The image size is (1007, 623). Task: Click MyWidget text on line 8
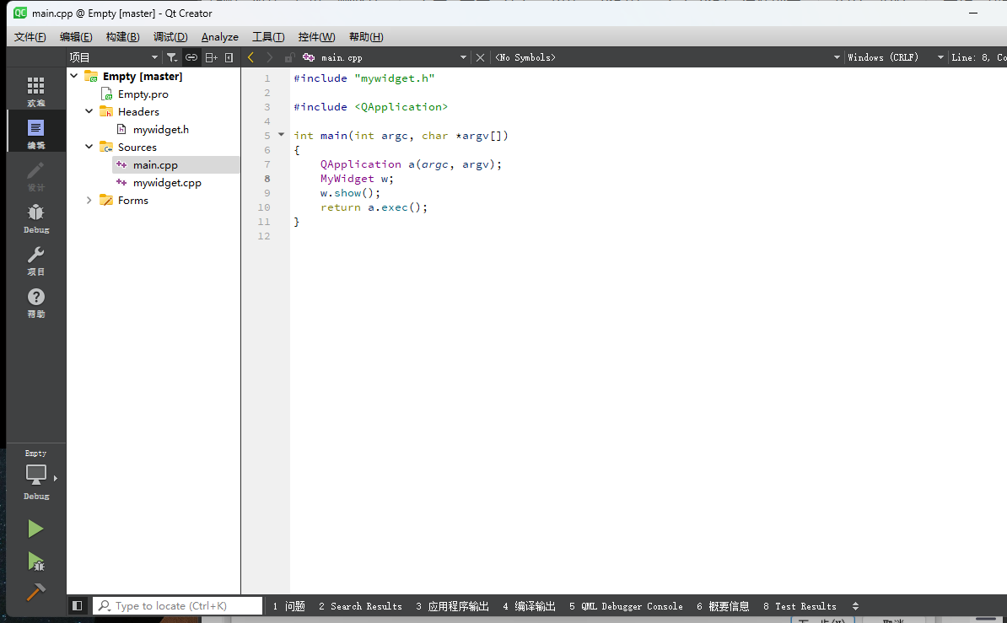(x=347, y=179)
